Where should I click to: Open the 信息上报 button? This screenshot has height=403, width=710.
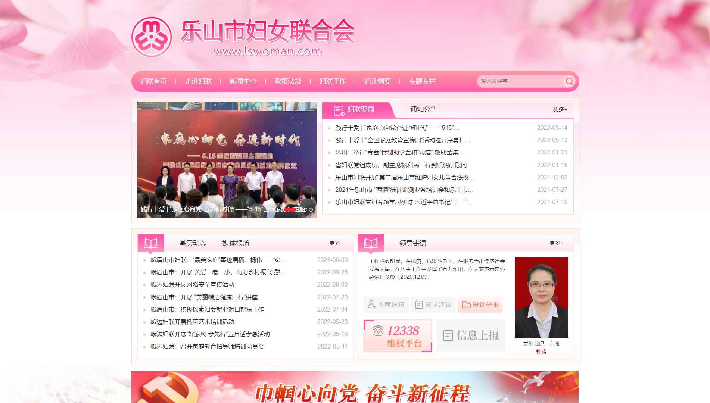click(471, 335)
